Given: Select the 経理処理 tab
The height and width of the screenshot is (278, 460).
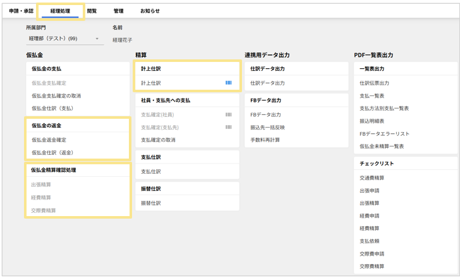Looking at the screenshot, I should pyautogui.click(x=60, y=11).
